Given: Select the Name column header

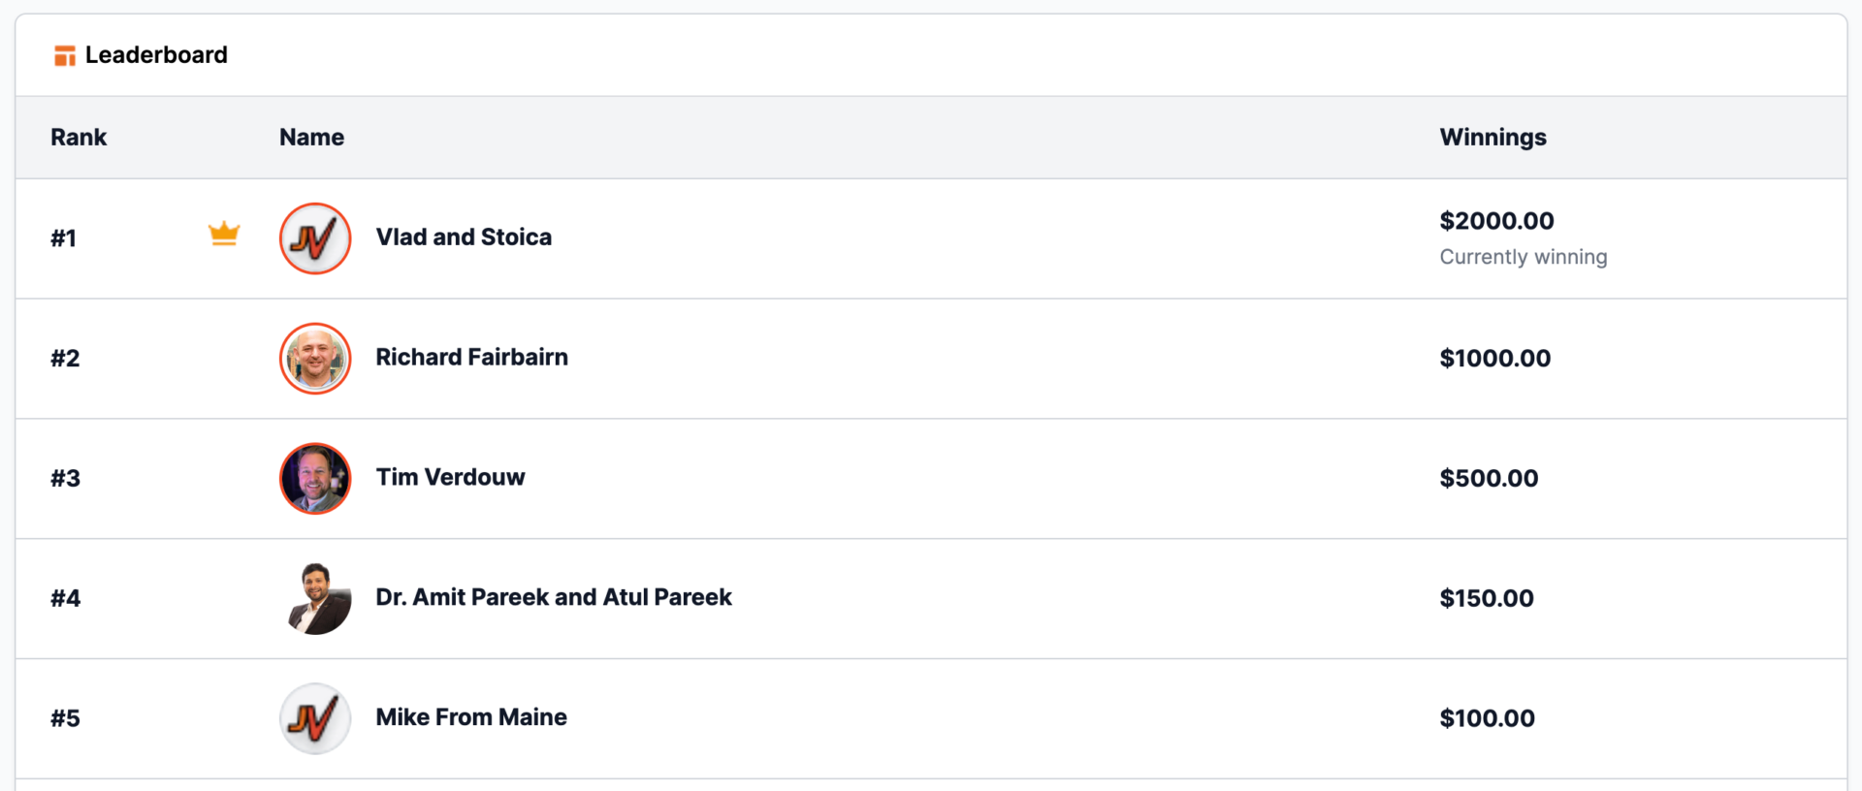Looking at the screenshot, I should coord(311,138).
